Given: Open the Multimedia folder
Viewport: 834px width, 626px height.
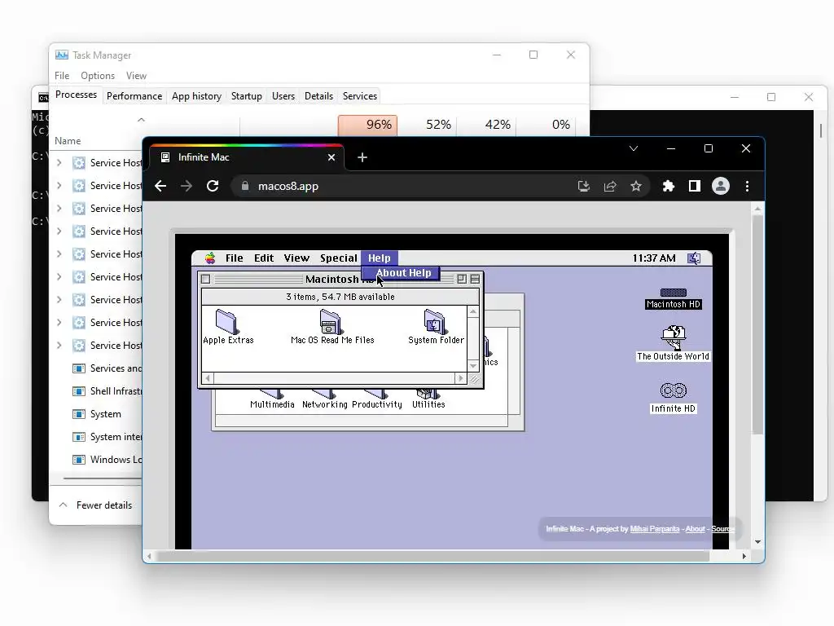Looking at the screenshot, I should click(272, 399).
